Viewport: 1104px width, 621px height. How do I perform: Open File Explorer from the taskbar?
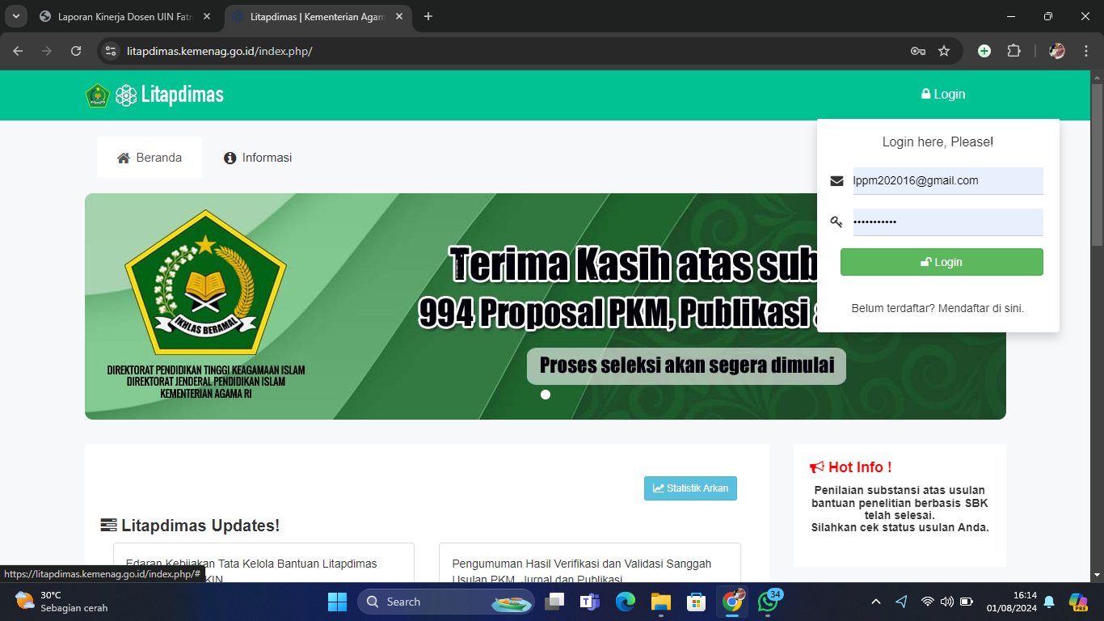point(661,602)
